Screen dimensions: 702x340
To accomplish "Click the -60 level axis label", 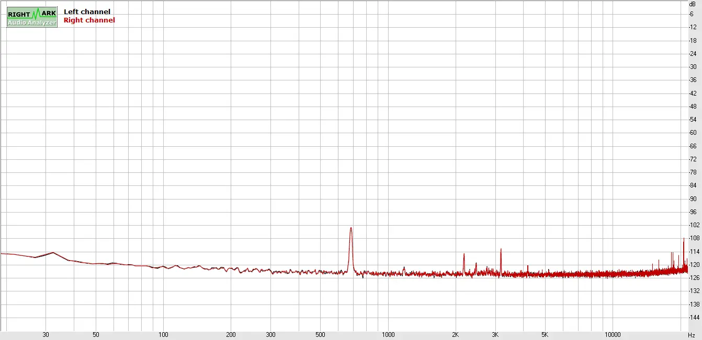I will 693,133.
